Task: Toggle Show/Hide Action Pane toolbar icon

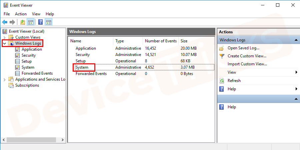Action: (x=49, y=22)
